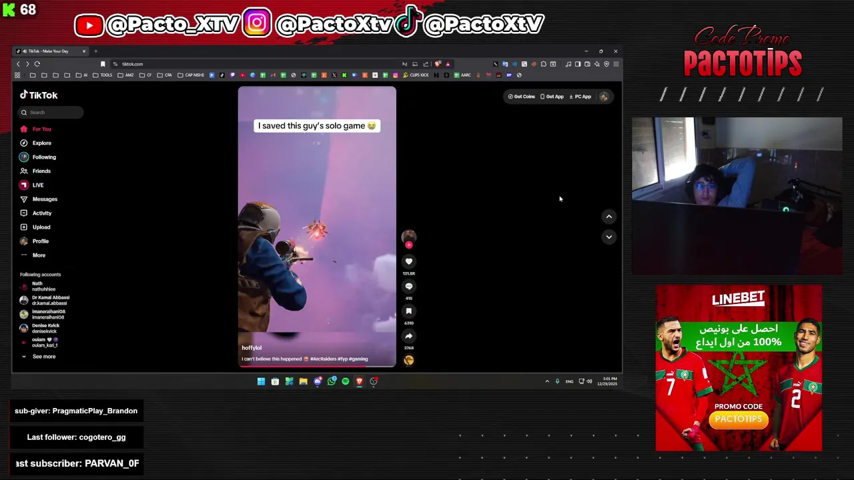This screenshot has height=480, width=854.
Task: Expand See more following accounts
Action: (39, 357)
